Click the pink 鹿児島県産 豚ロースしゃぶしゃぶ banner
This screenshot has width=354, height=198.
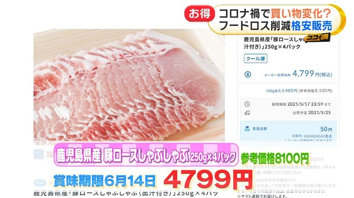point(146,155)
